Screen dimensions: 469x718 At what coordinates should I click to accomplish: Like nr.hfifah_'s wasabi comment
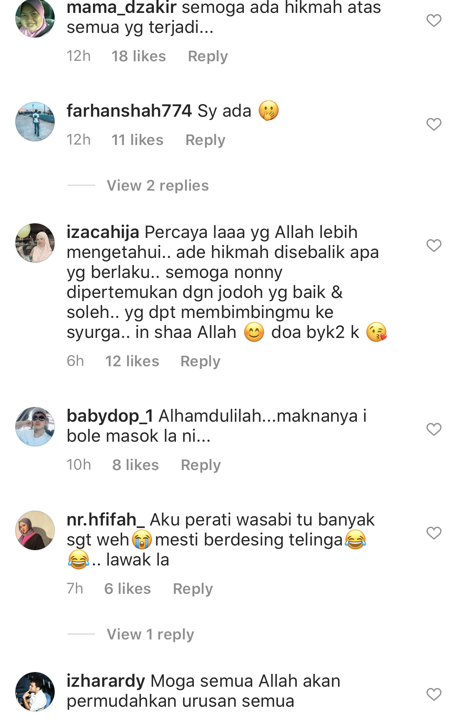tap(434, 533)
